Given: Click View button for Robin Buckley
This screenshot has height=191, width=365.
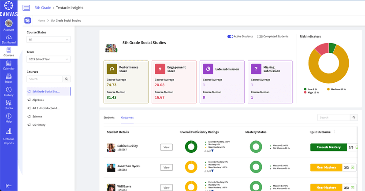Looking at the screenshot, I should coord(167,147).
